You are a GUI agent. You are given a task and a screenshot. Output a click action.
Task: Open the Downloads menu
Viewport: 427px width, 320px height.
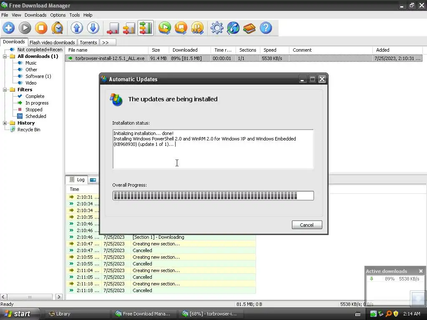[35, 15]
